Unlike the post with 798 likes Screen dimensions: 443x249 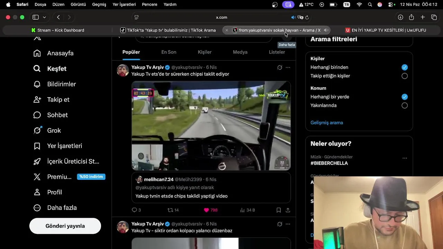(x=210, y=210)
